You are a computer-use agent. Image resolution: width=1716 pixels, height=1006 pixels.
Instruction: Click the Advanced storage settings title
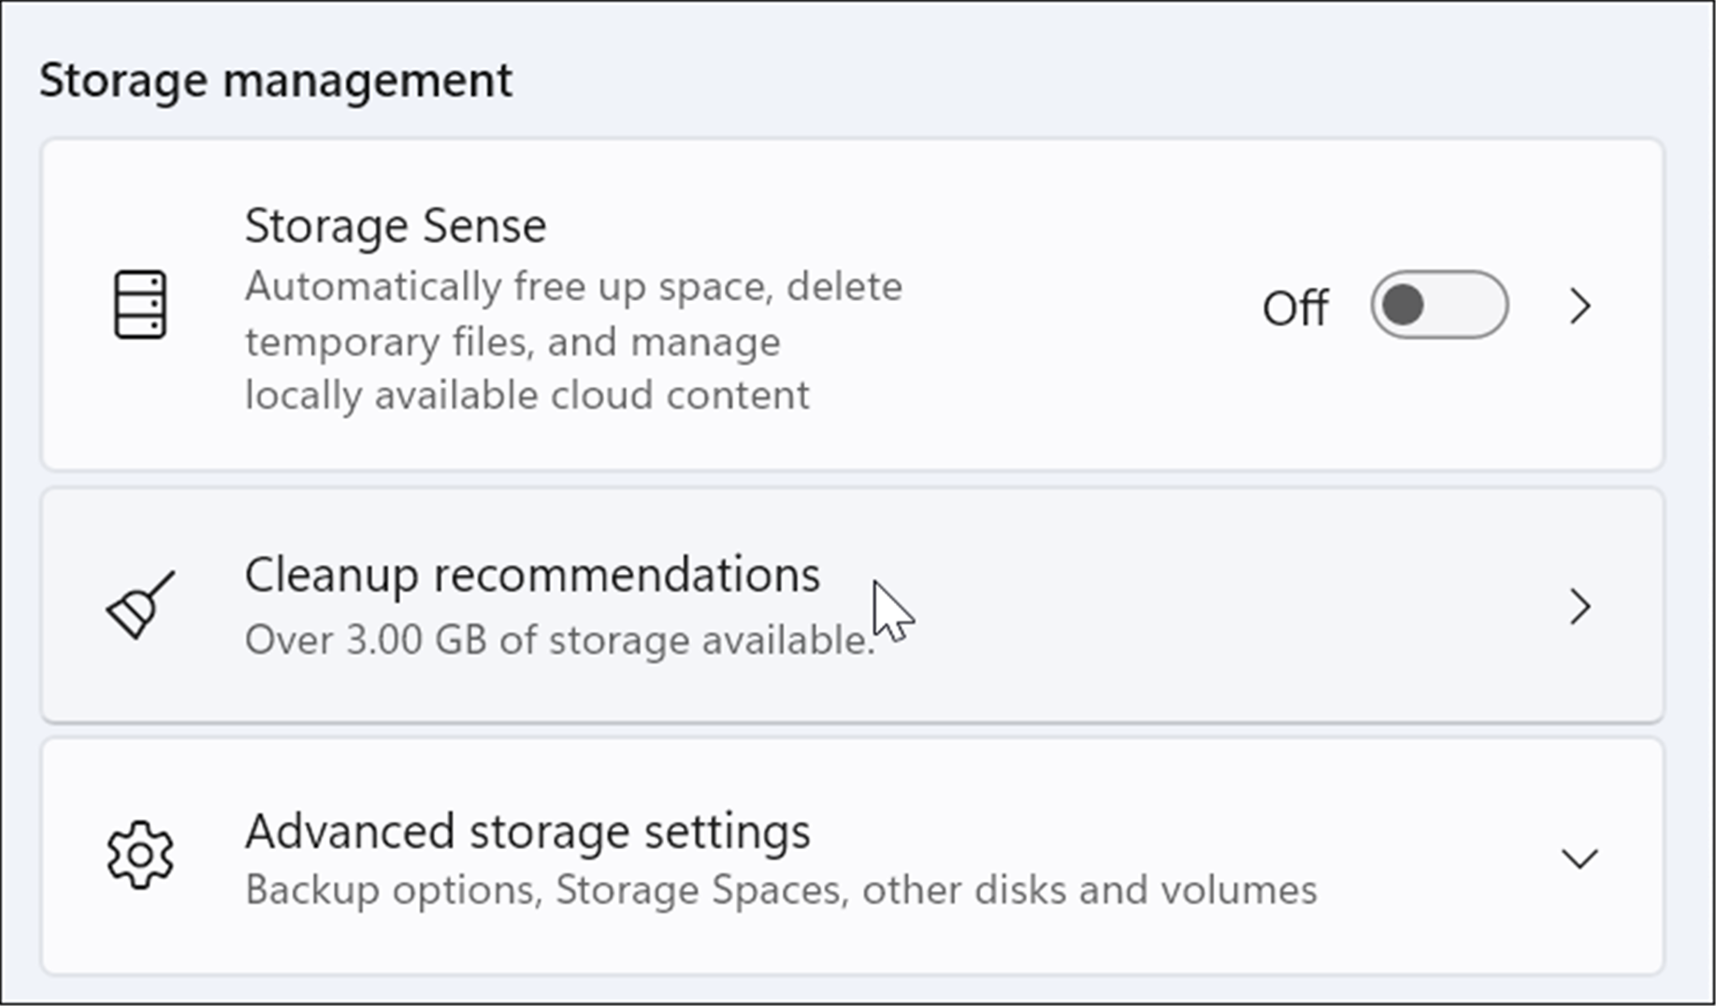[527, 830]
